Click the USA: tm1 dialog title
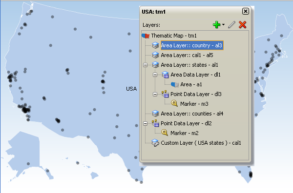Viewport: 293px width, 193px height. tap(154, 12)
